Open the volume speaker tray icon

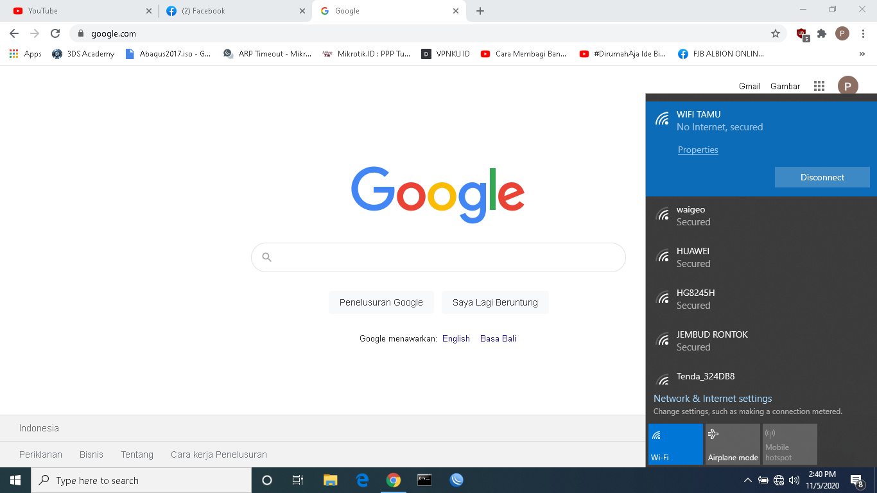point(794,480)
